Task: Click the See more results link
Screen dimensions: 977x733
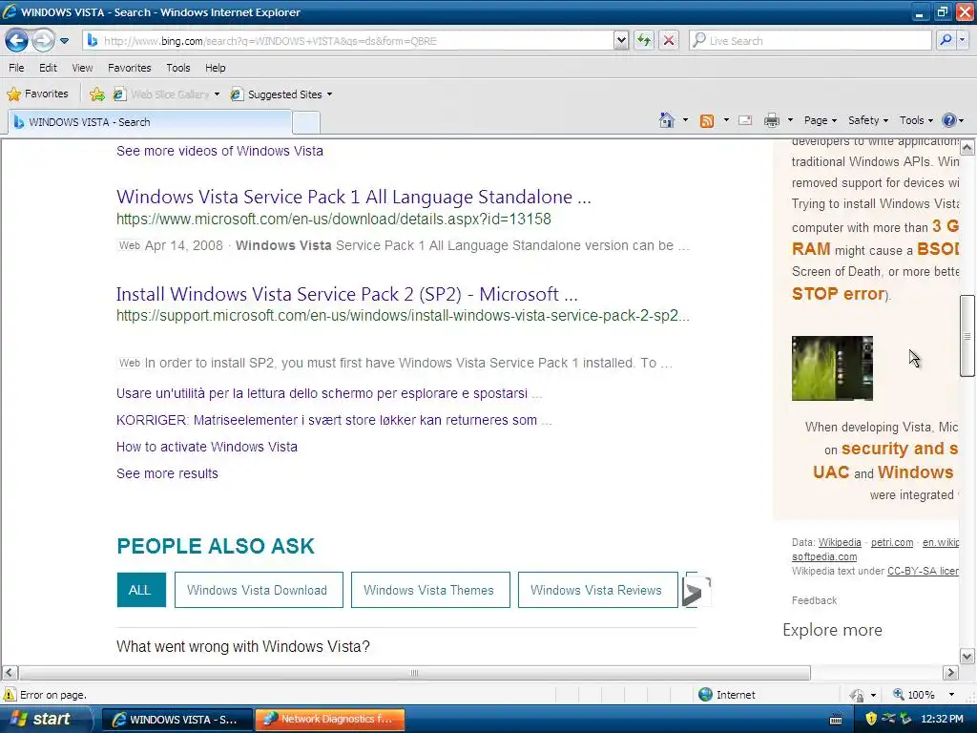Action: pos(167,473)
